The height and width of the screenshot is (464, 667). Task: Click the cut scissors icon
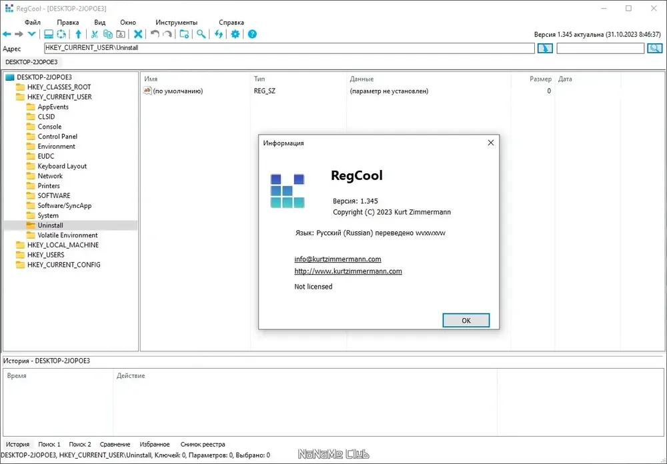pos(95,34)
